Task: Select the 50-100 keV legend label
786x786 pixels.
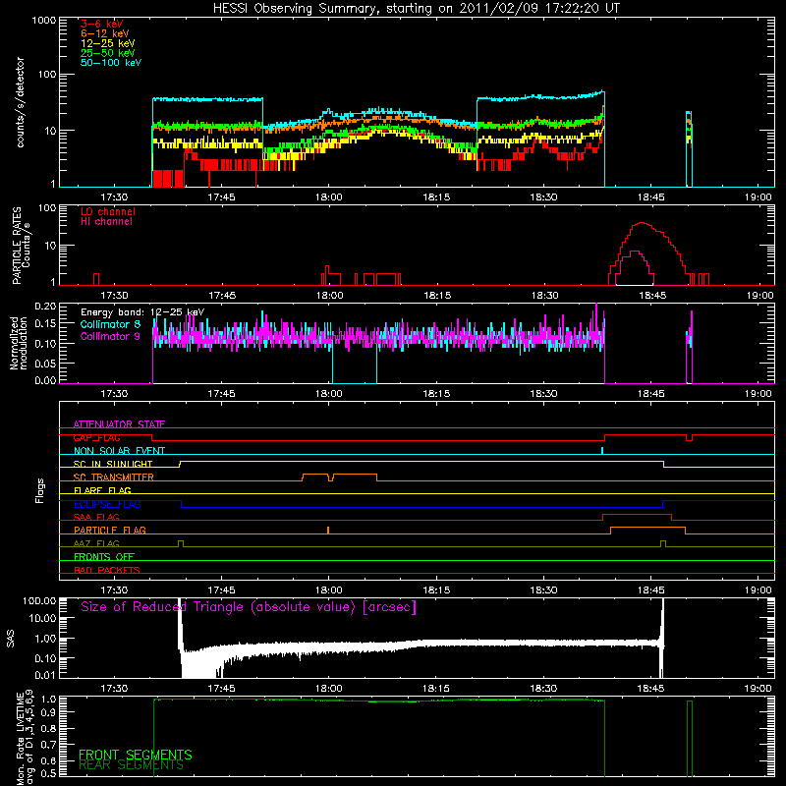Action: point(111,63)
